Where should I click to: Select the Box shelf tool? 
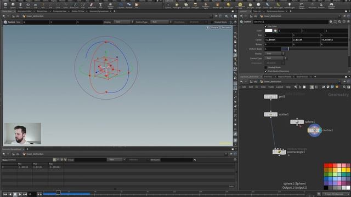click(5, 5)
